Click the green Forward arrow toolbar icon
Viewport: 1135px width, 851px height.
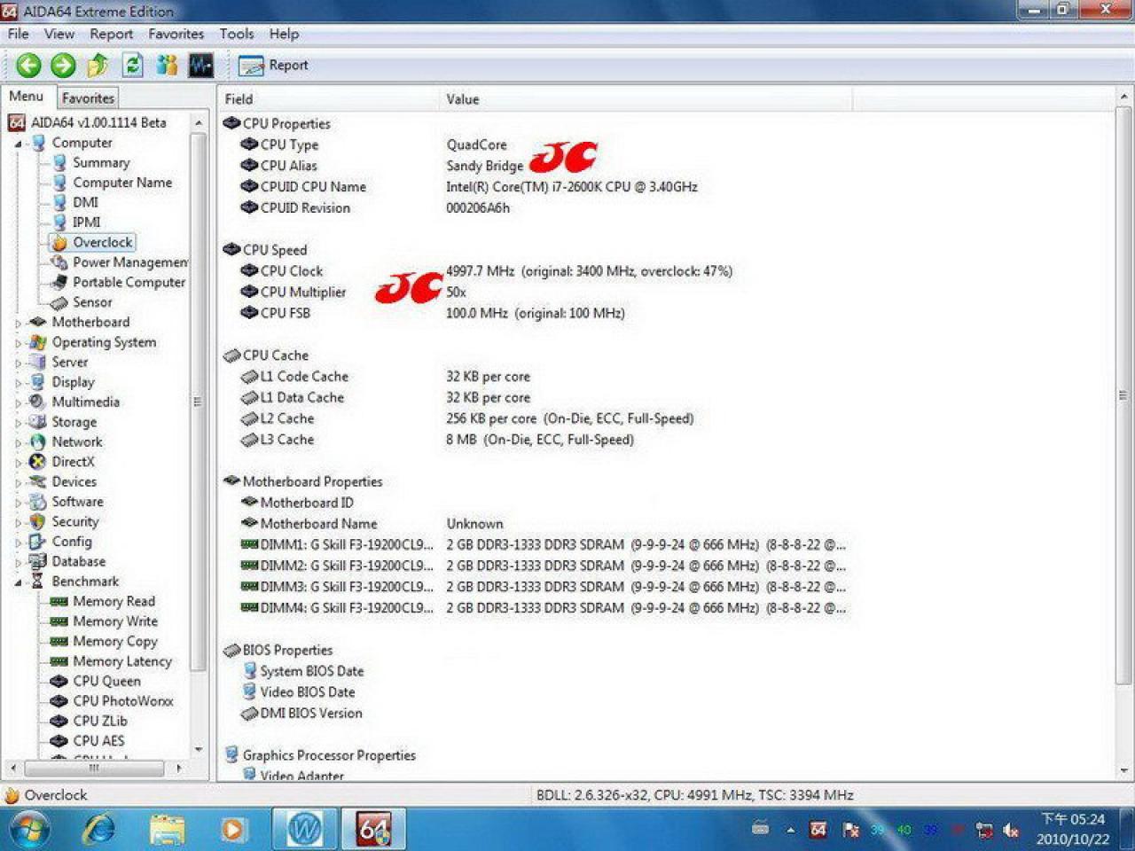click(x=63, y=65)
